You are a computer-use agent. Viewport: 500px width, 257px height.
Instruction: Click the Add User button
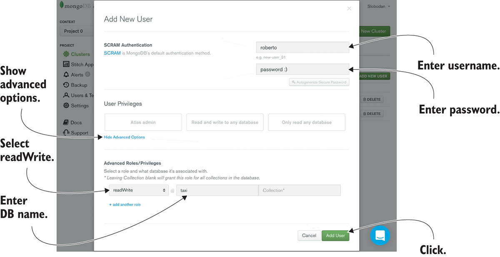point(335,236)
